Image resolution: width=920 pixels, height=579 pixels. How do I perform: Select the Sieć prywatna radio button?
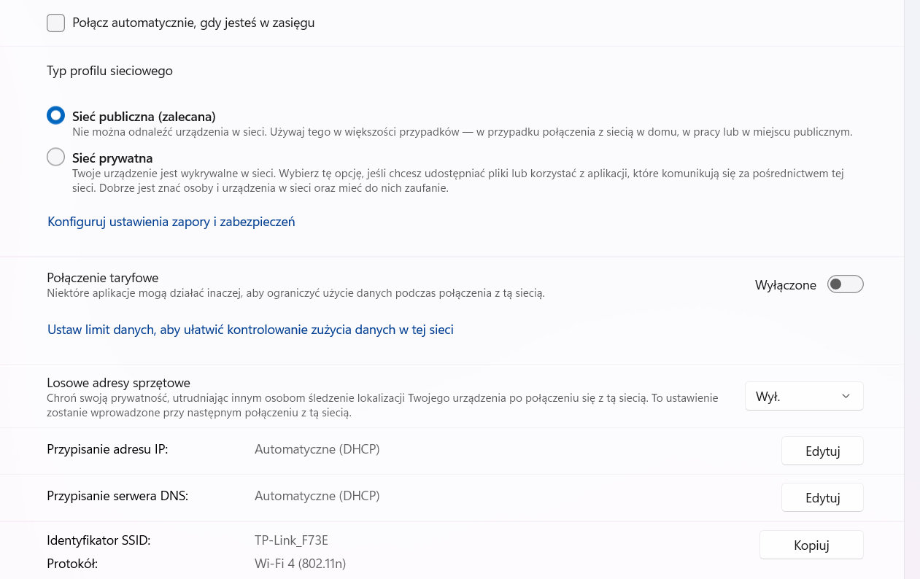[x=55, y=157]
